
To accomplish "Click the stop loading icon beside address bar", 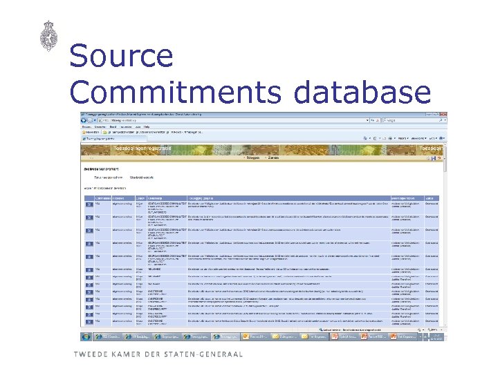I will [x=378, y=120].
